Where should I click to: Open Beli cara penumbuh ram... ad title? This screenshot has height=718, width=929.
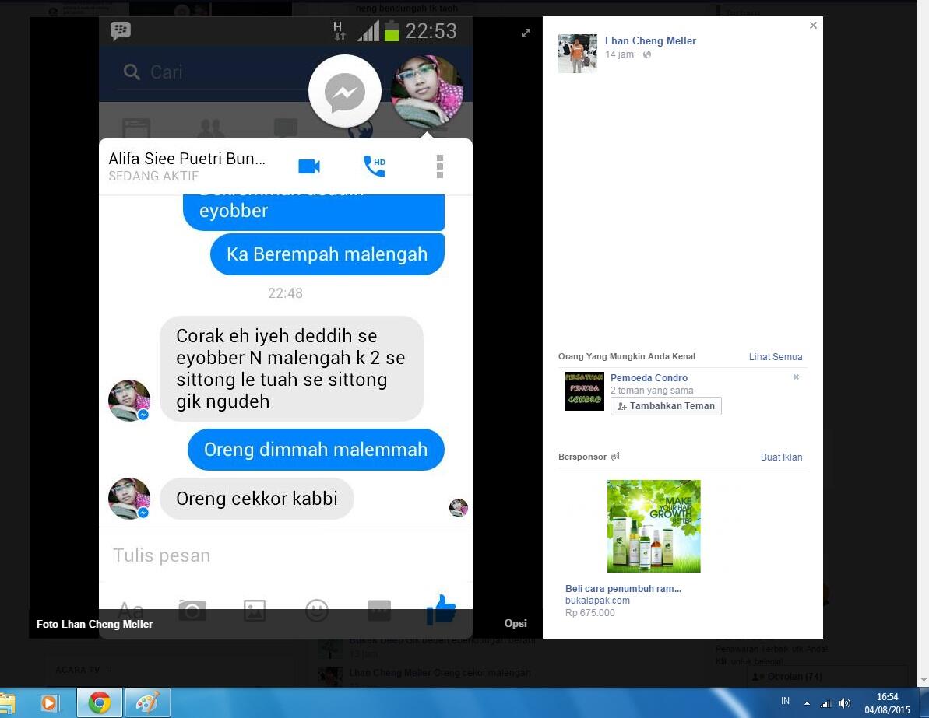(x=623, y=588)
